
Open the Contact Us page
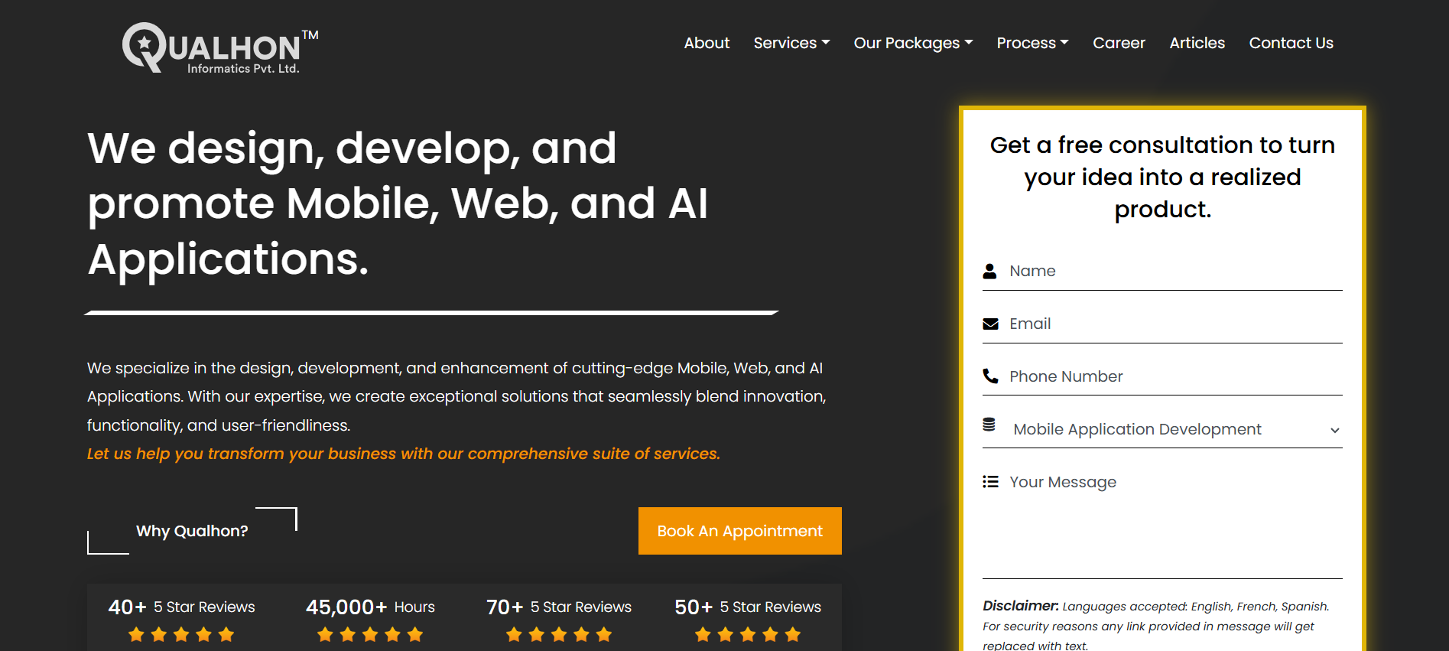point(1291,43)
